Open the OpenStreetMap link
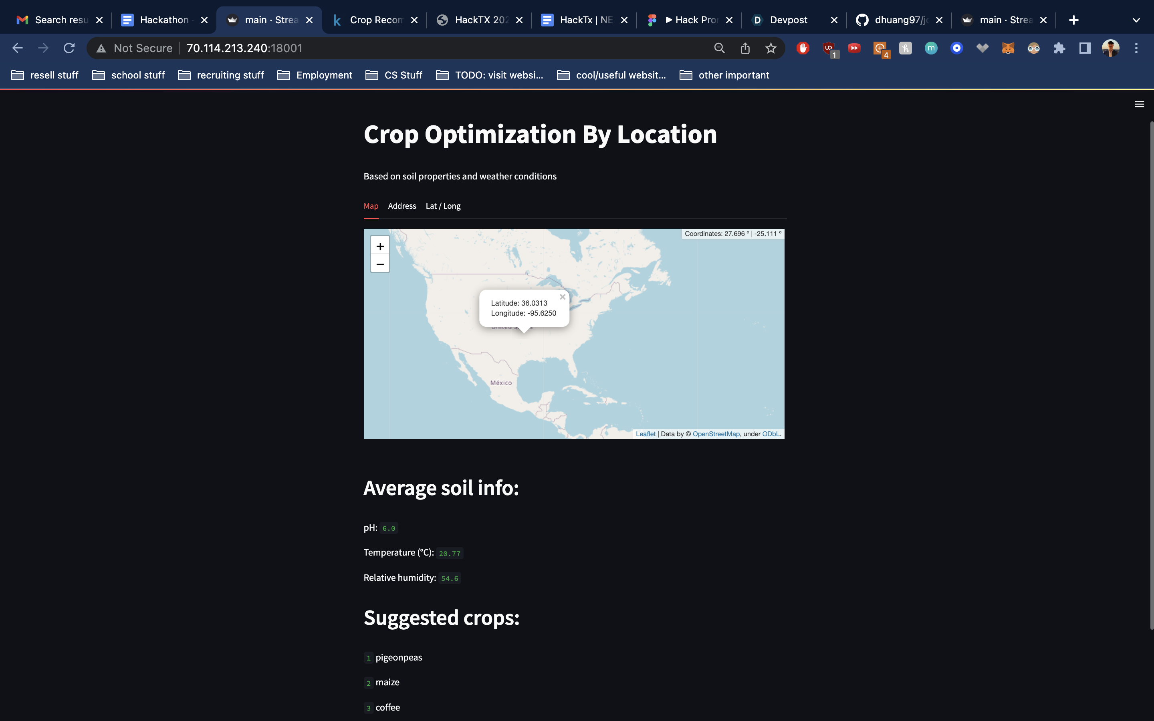Image resolution: width=1154 pixels, height=721 pixels. click(x=716, y=434)
